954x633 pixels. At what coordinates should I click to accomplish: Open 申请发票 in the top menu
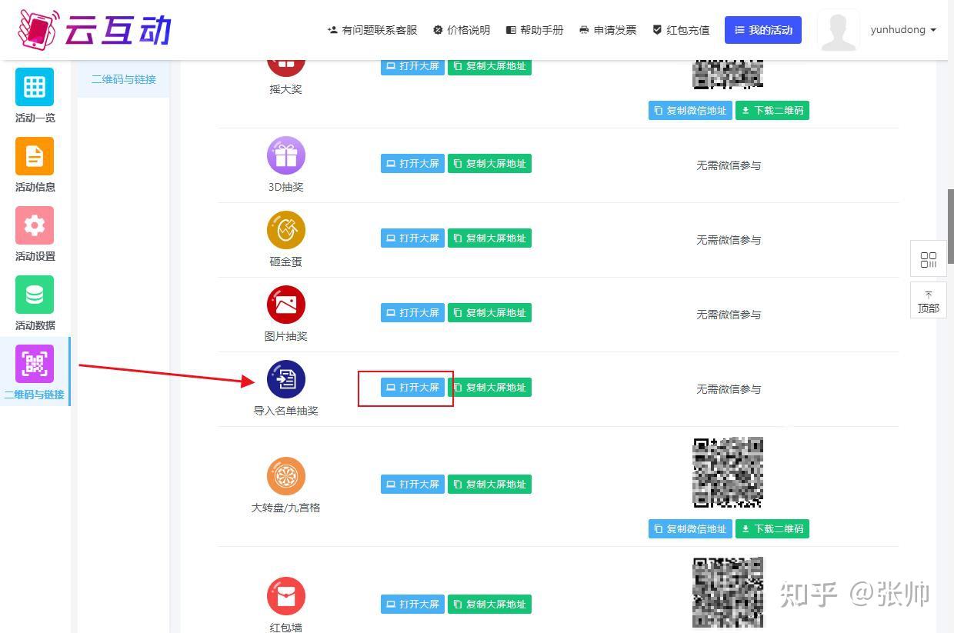(607, 29)
